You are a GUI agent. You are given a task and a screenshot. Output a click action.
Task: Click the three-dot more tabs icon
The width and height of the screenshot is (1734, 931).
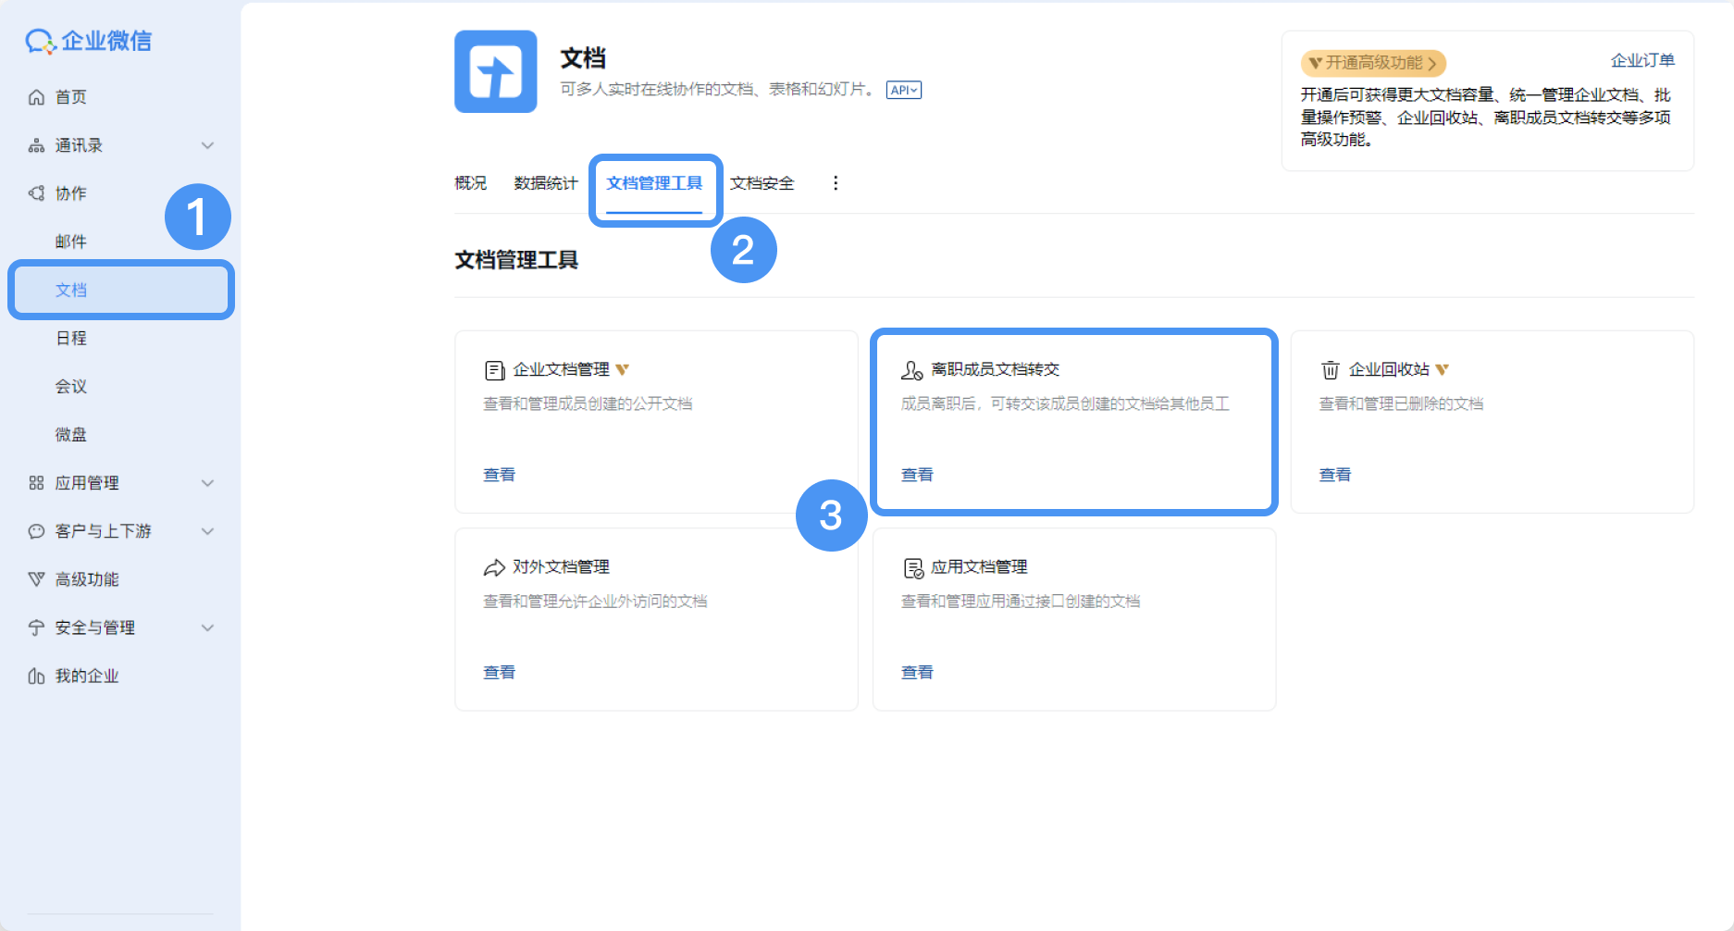click(x=836, y=183)
